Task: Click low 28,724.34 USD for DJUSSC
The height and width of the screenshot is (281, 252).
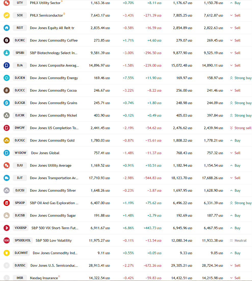Action: 213,265
